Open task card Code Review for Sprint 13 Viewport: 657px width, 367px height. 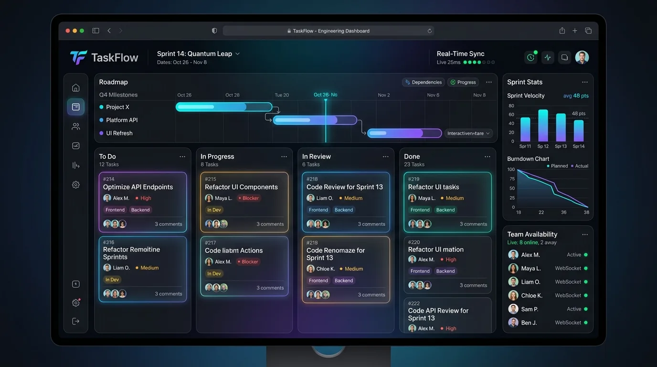(x=346, y=202)
